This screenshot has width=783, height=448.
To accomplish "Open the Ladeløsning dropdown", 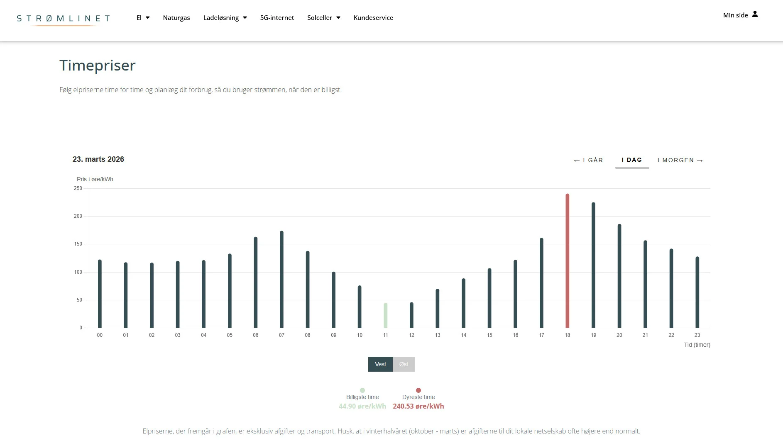I will [225, 18].
